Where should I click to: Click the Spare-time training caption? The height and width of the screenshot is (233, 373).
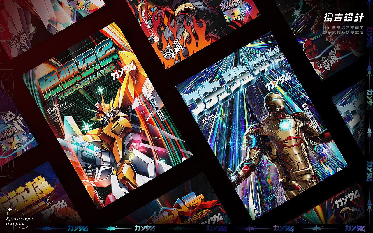(x=19, y=221)
